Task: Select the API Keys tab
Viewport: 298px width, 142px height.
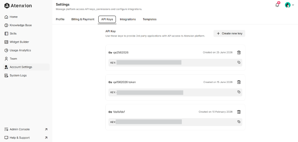Action: click(107, 19)
